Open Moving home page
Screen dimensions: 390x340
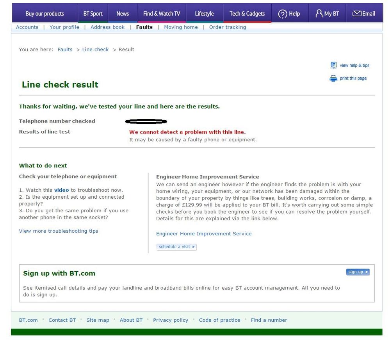[181, 27]
